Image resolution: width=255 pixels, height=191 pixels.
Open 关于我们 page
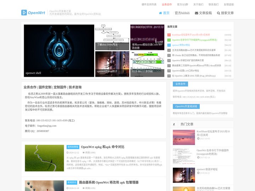[198, 4]
